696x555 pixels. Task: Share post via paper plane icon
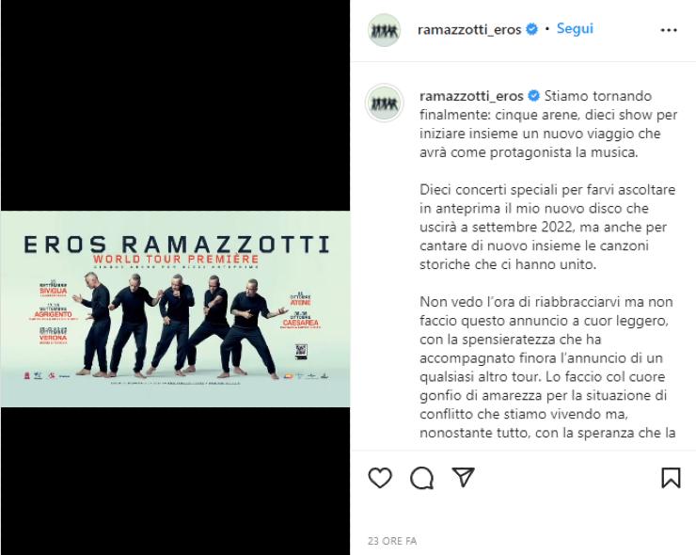[463, 477]
